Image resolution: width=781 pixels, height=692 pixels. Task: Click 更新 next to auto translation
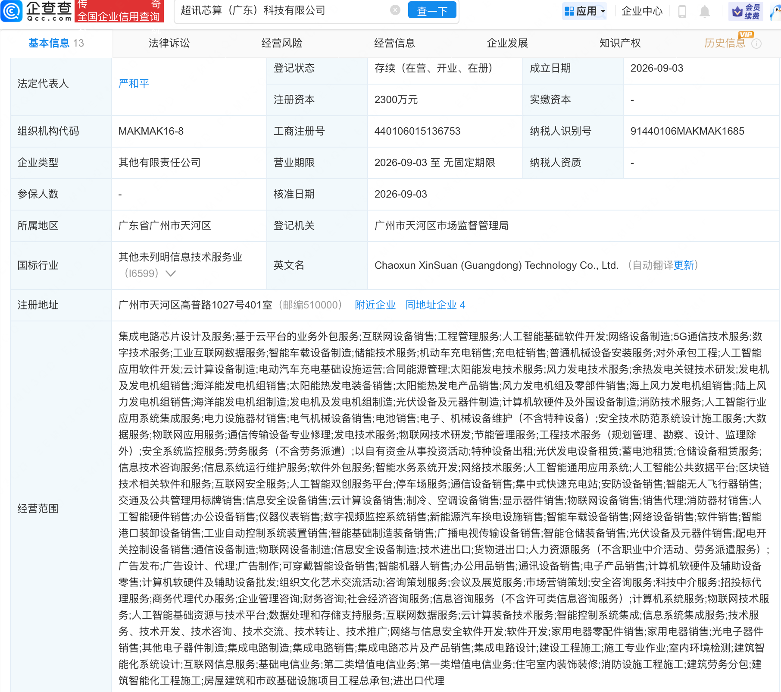684,265
